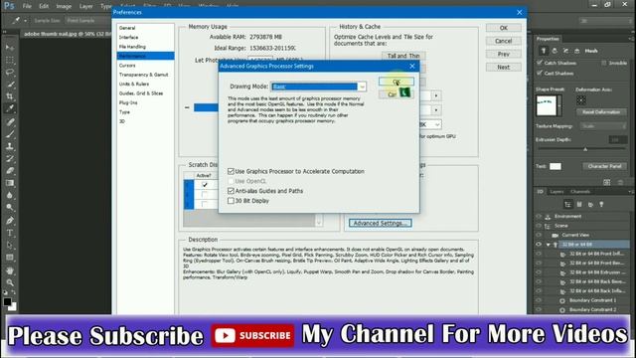Click the Prev button in Preferences
Image resolution: width=636 pixels, height=358 pixels.
[504, 54]
